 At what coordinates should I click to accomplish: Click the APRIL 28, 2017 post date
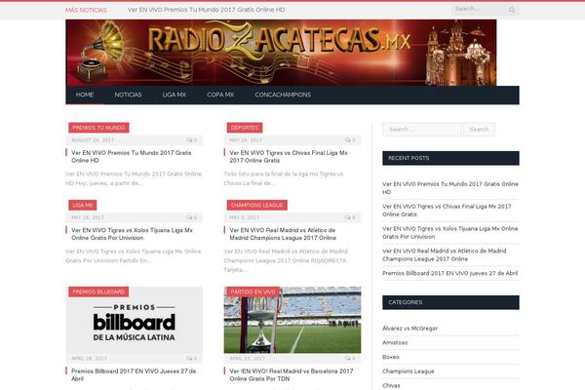(x=89, y=358)
